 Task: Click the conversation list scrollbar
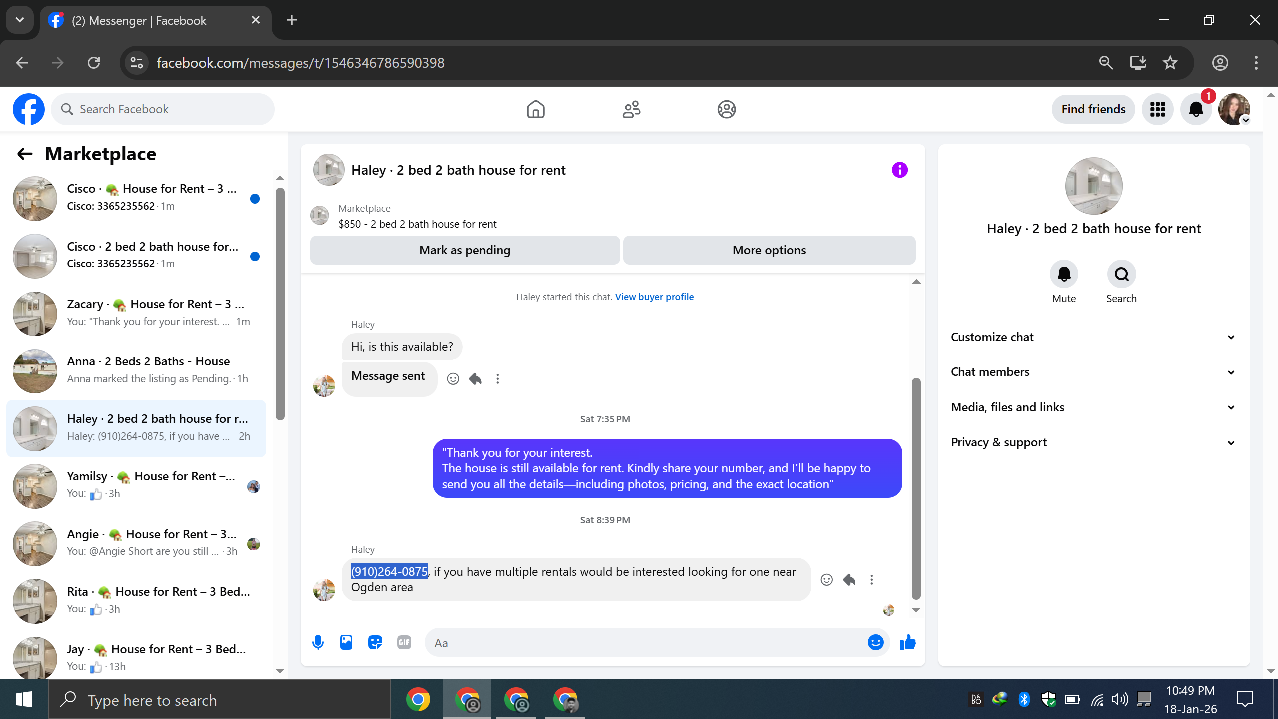[x=280, y=305]
